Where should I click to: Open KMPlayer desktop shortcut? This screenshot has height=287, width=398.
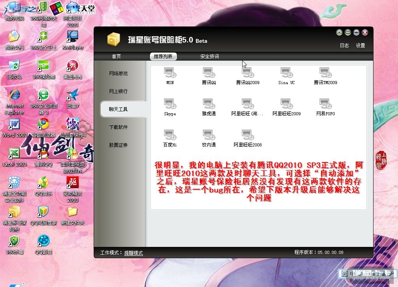73,40
